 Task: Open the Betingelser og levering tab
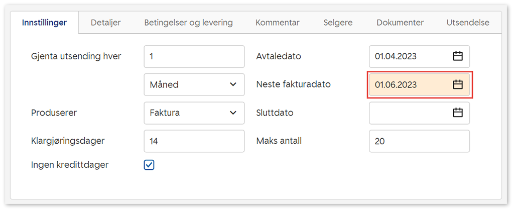pyautogui.click(x=188, y=23)
